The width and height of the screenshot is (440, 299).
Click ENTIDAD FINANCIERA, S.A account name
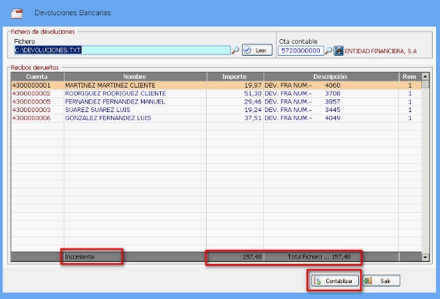coord(381,51)
